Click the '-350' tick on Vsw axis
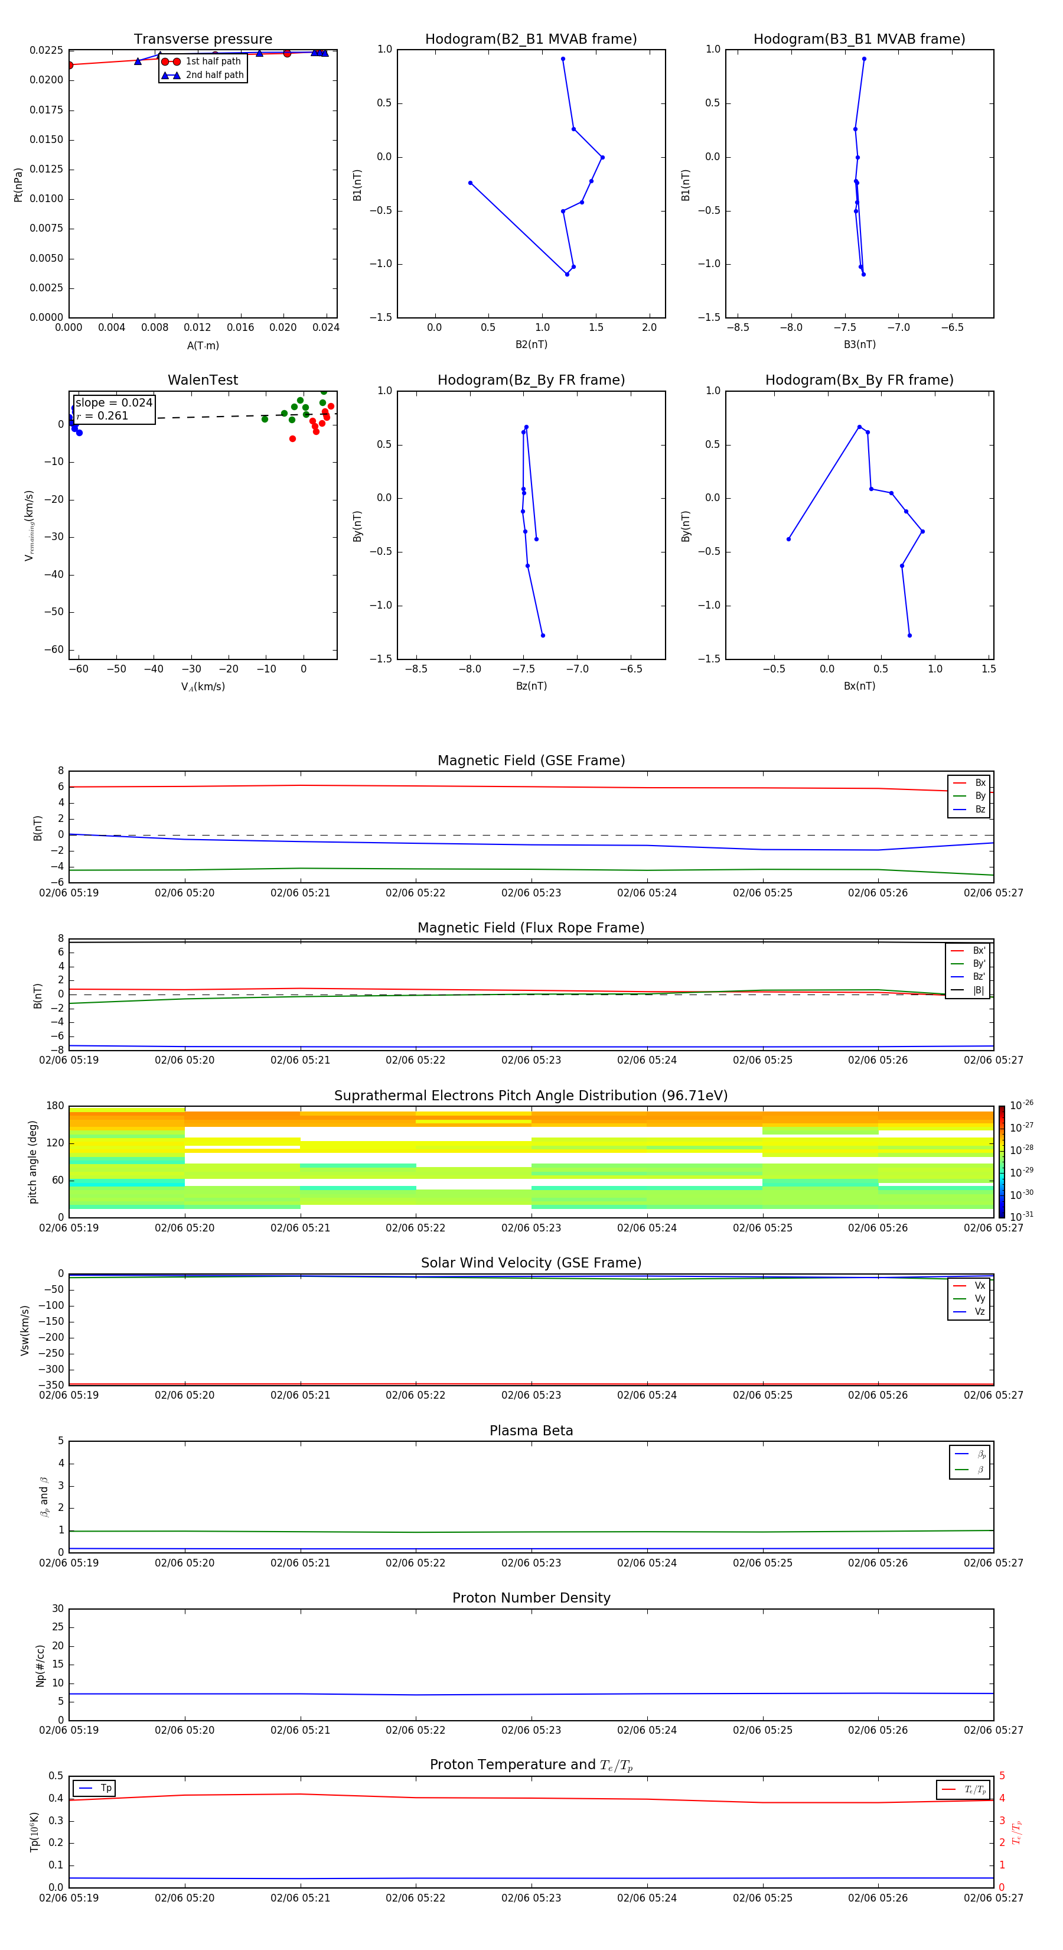The image size is (1063, 1950). click(x=52, y=1385)
